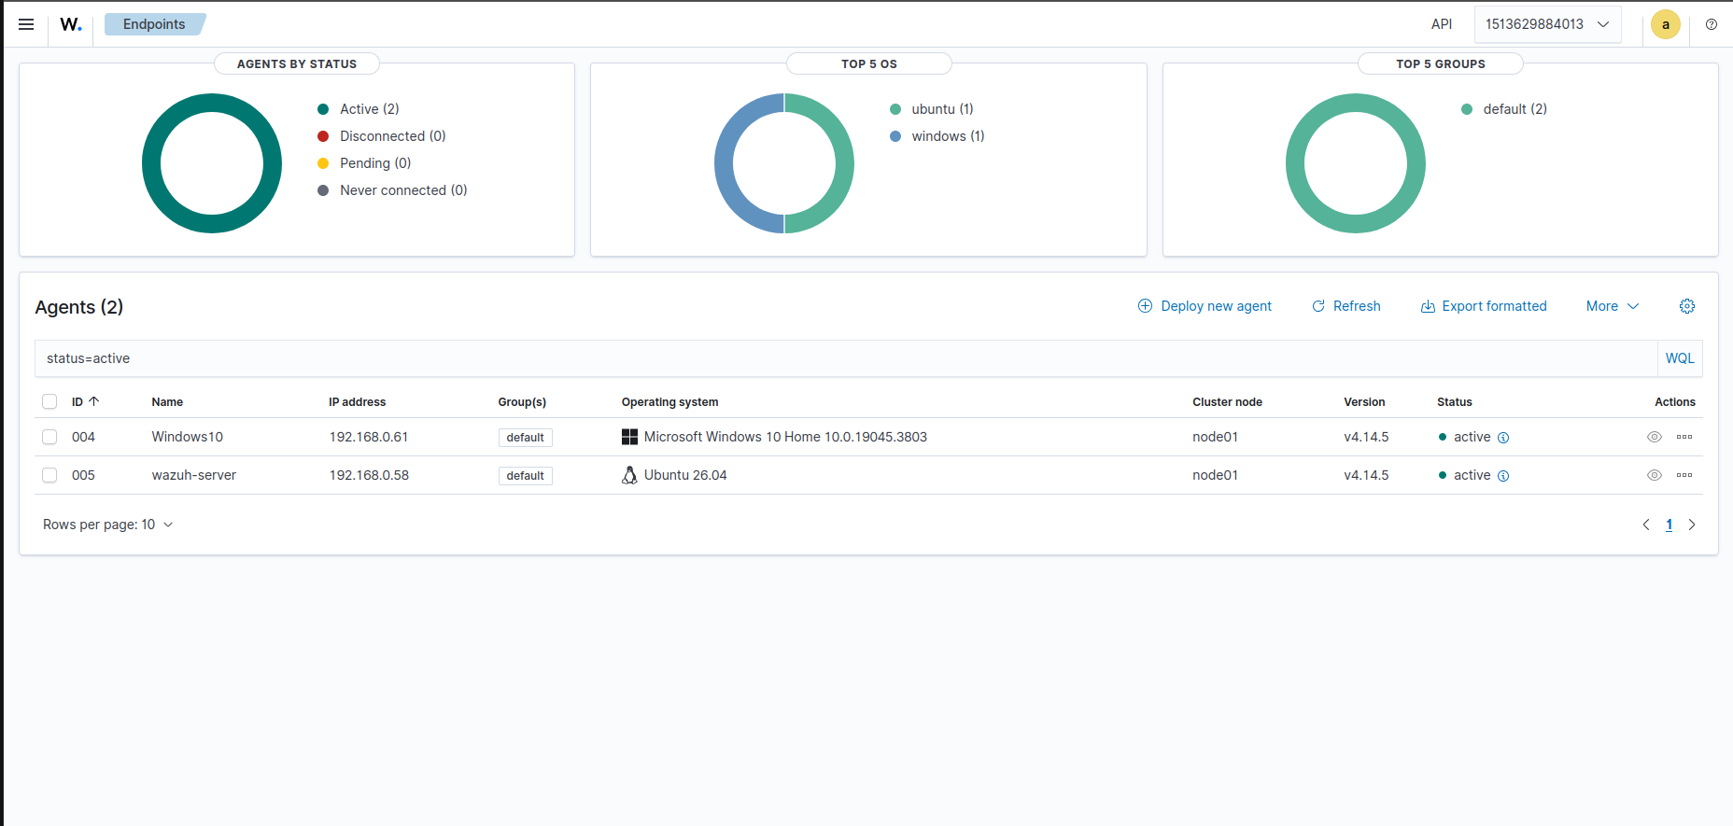Click windows legend item in Top 5 OS
This screenshot has width=1733, height=826.
pyautogui.click(x=937, y=136)
